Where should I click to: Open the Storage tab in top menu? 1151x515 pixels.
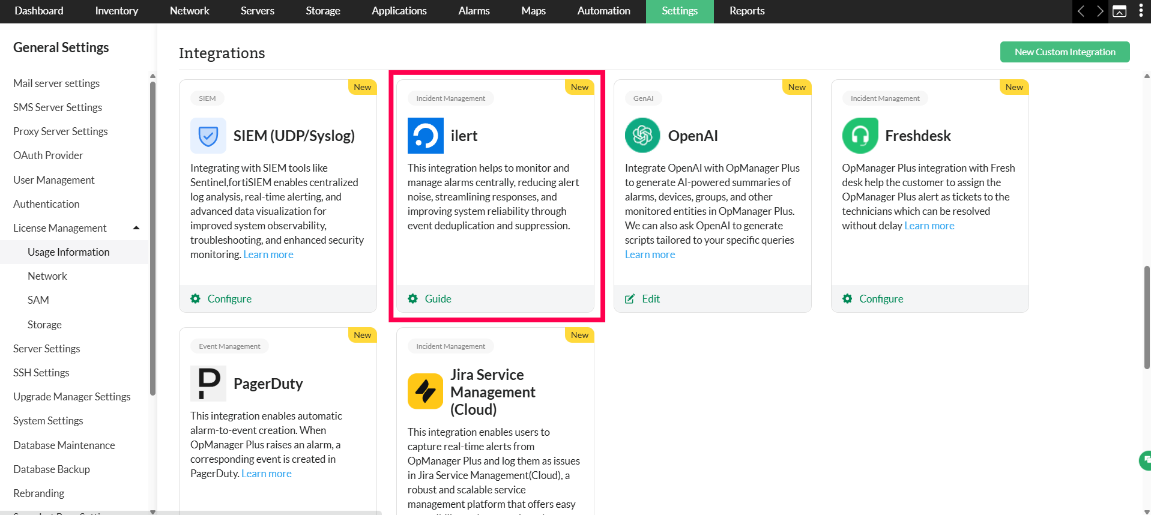(323, 11)
